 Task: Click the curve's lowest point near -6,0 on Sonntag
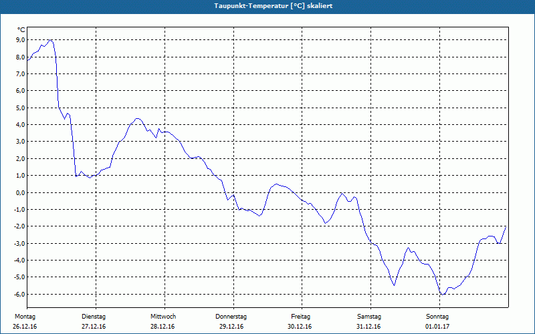point(443,294)
